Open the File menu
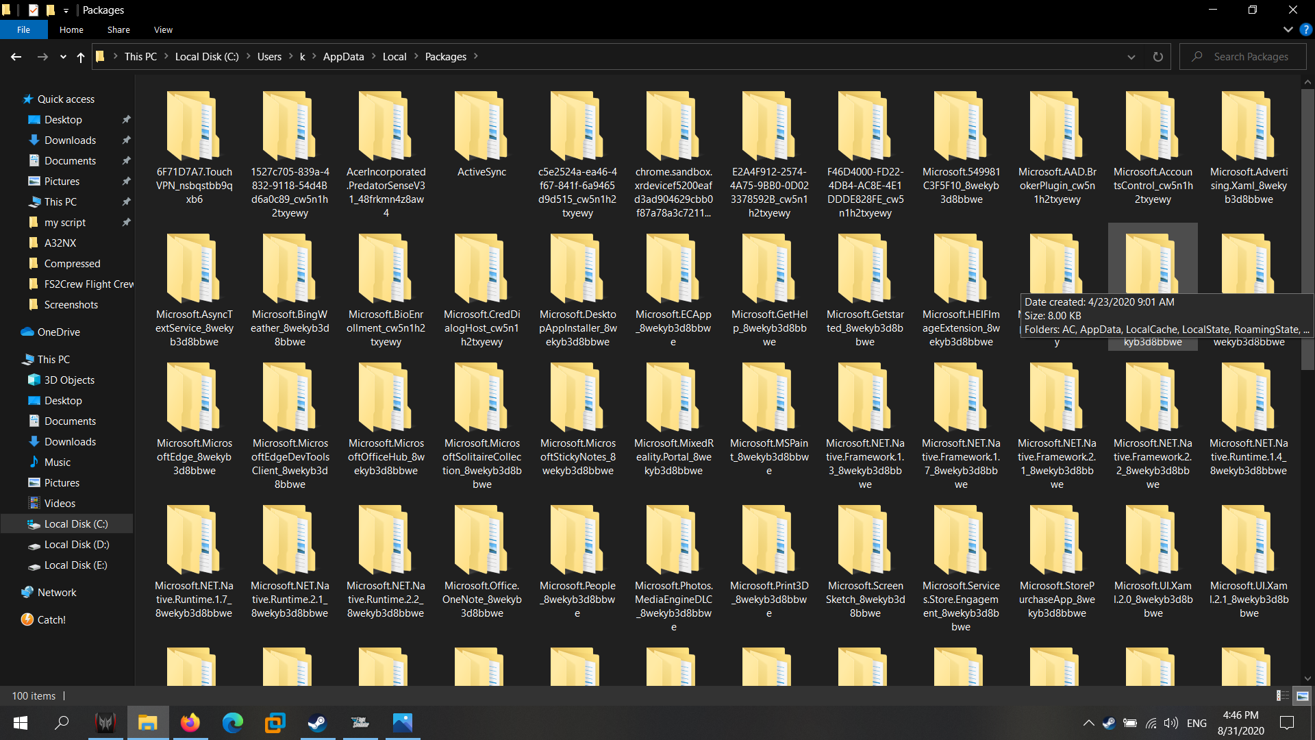The width and height of the screenshot is (1315, 740). (23, 29)
